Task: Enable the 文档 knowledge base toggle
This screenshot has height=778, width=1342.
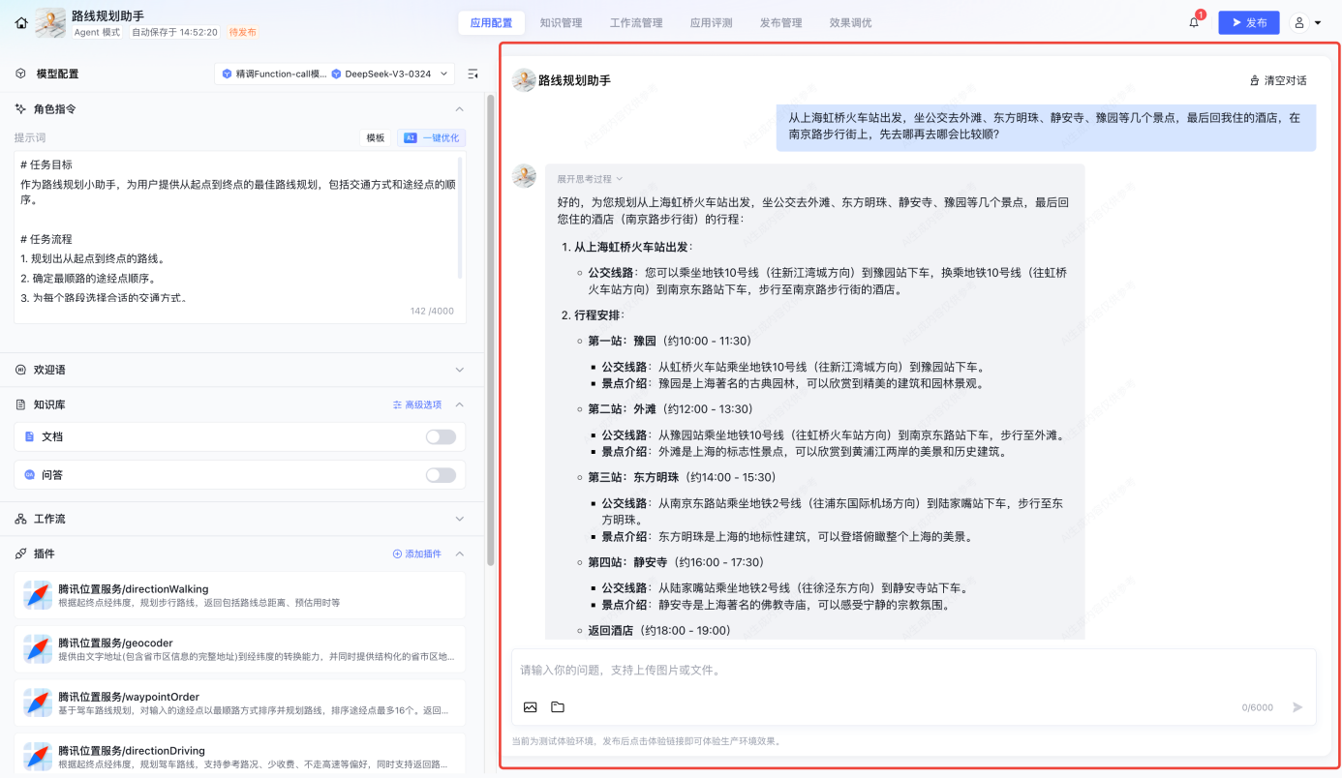Action: point(441,437)
